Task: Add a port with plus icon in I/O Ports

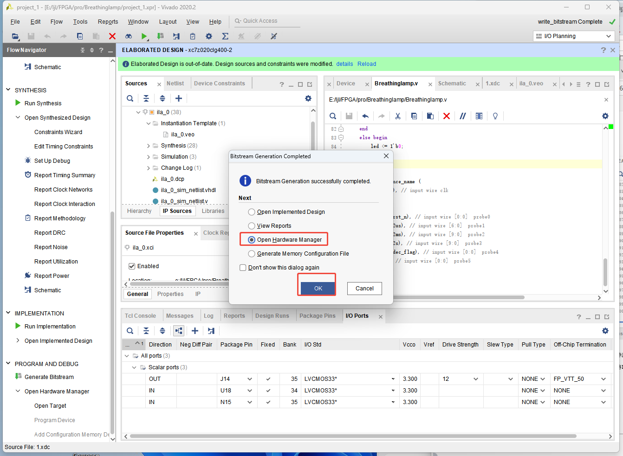Action: [195, 331]
